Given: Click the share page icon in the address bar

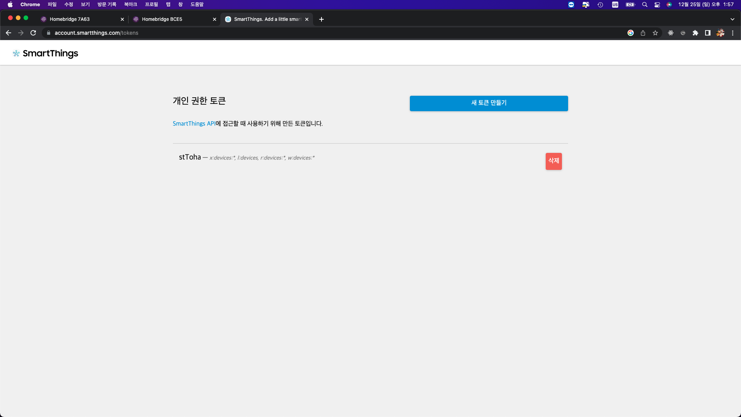Looking at the screenshot, I should (643, 33).
